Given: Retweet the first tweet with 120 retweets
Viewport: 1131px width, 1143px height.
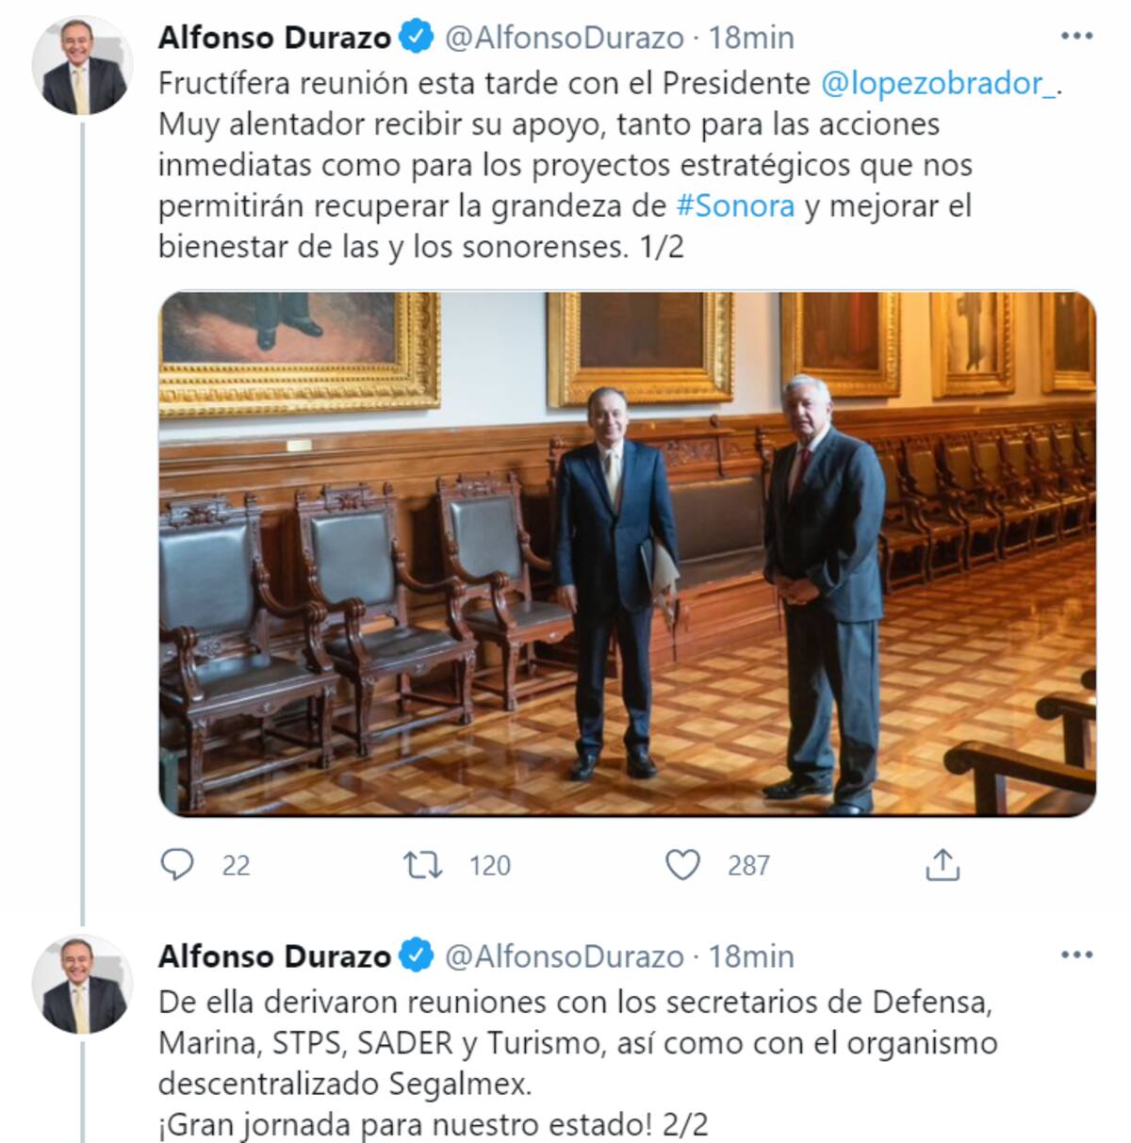Looking at the screenshot, I should coord(422,864).
